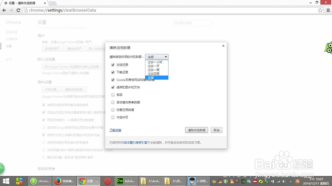332x186 pixels.
Task: Click the forward navigation arrow
Action: pos(11,10)
